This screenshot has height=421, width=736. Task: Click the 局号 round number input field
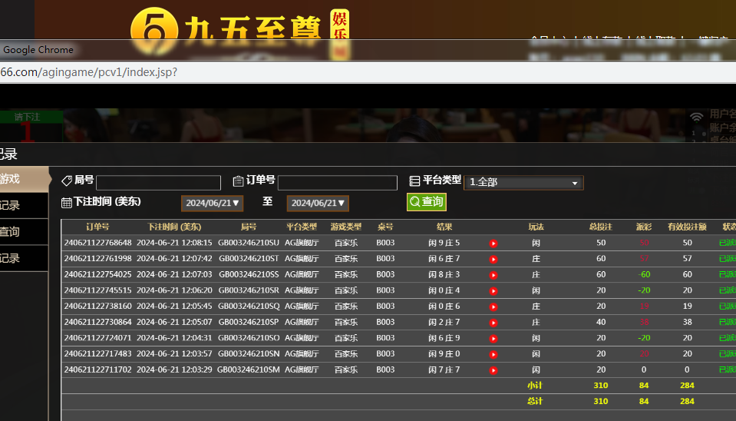158,183
